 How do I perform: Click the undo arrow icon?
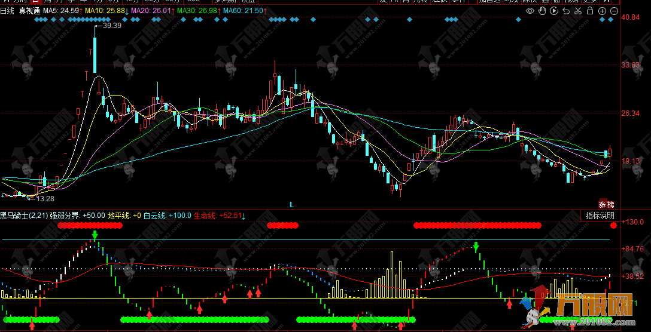click(x=566, y=11)
